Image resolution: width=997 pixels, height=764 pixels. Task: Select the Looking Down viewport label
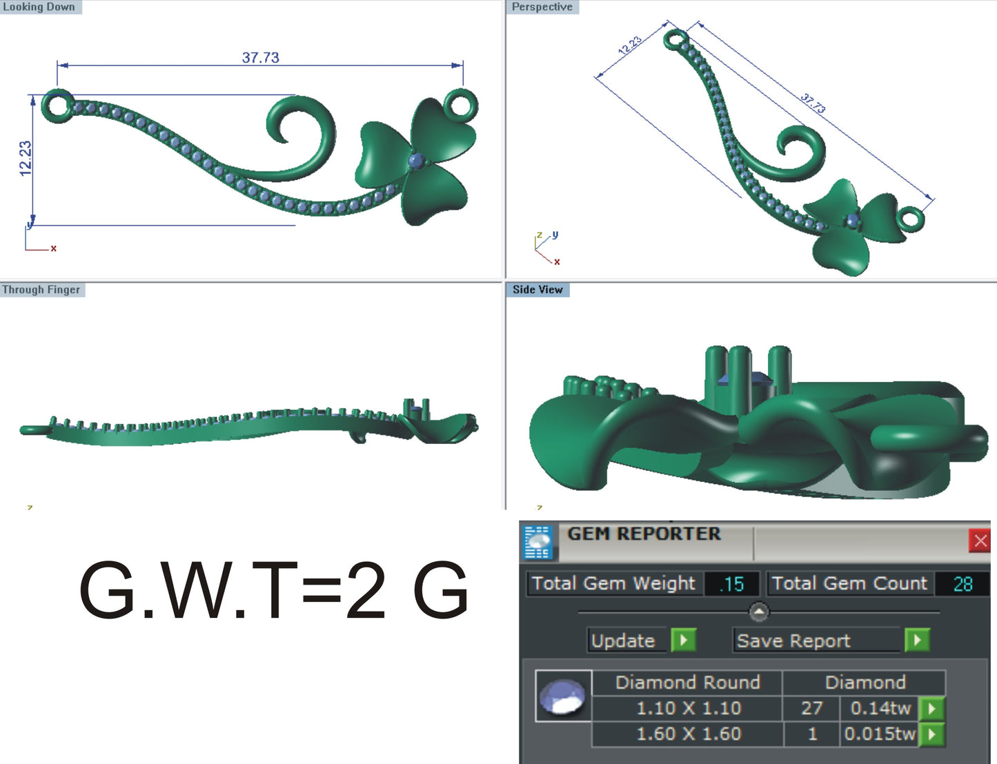pyautogui.click(x=39, y=7)
